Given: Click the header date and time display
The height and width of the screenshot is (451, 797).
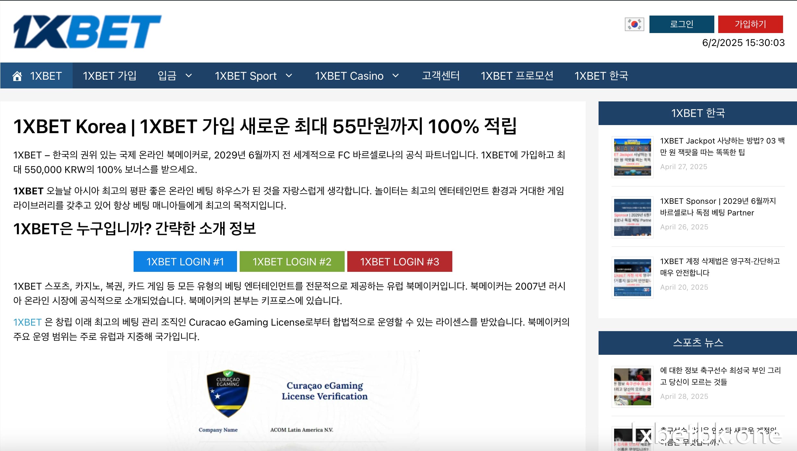Looking at the screenshot, I should (743, 43).
